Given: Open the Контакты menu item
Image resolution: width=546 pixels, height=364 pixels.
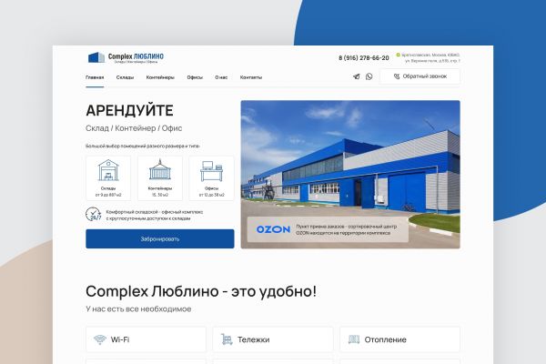Looking at the screenshot, I should click(251, 77).
